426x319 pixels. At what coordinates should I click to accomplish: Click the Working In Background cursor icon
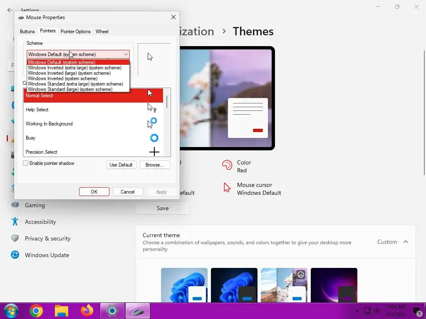152,123
